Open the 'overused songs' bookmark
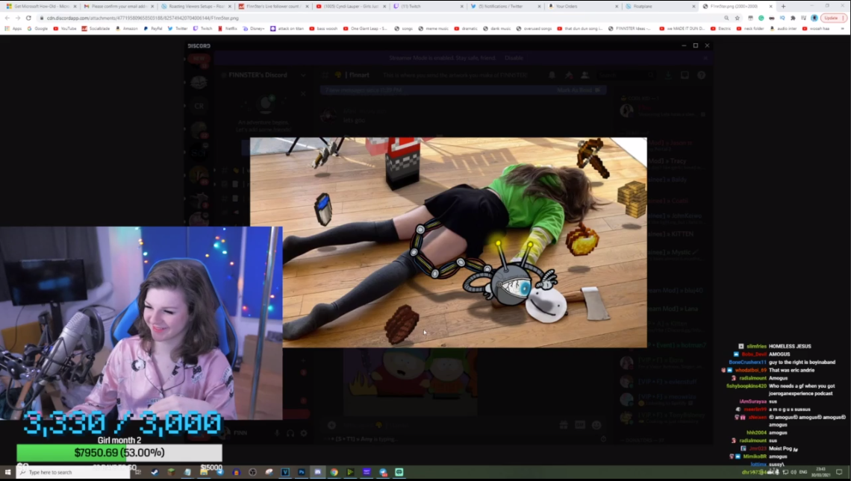Image resolution: width=851 pixels, height=481 pixels. (x=534, y=28)
